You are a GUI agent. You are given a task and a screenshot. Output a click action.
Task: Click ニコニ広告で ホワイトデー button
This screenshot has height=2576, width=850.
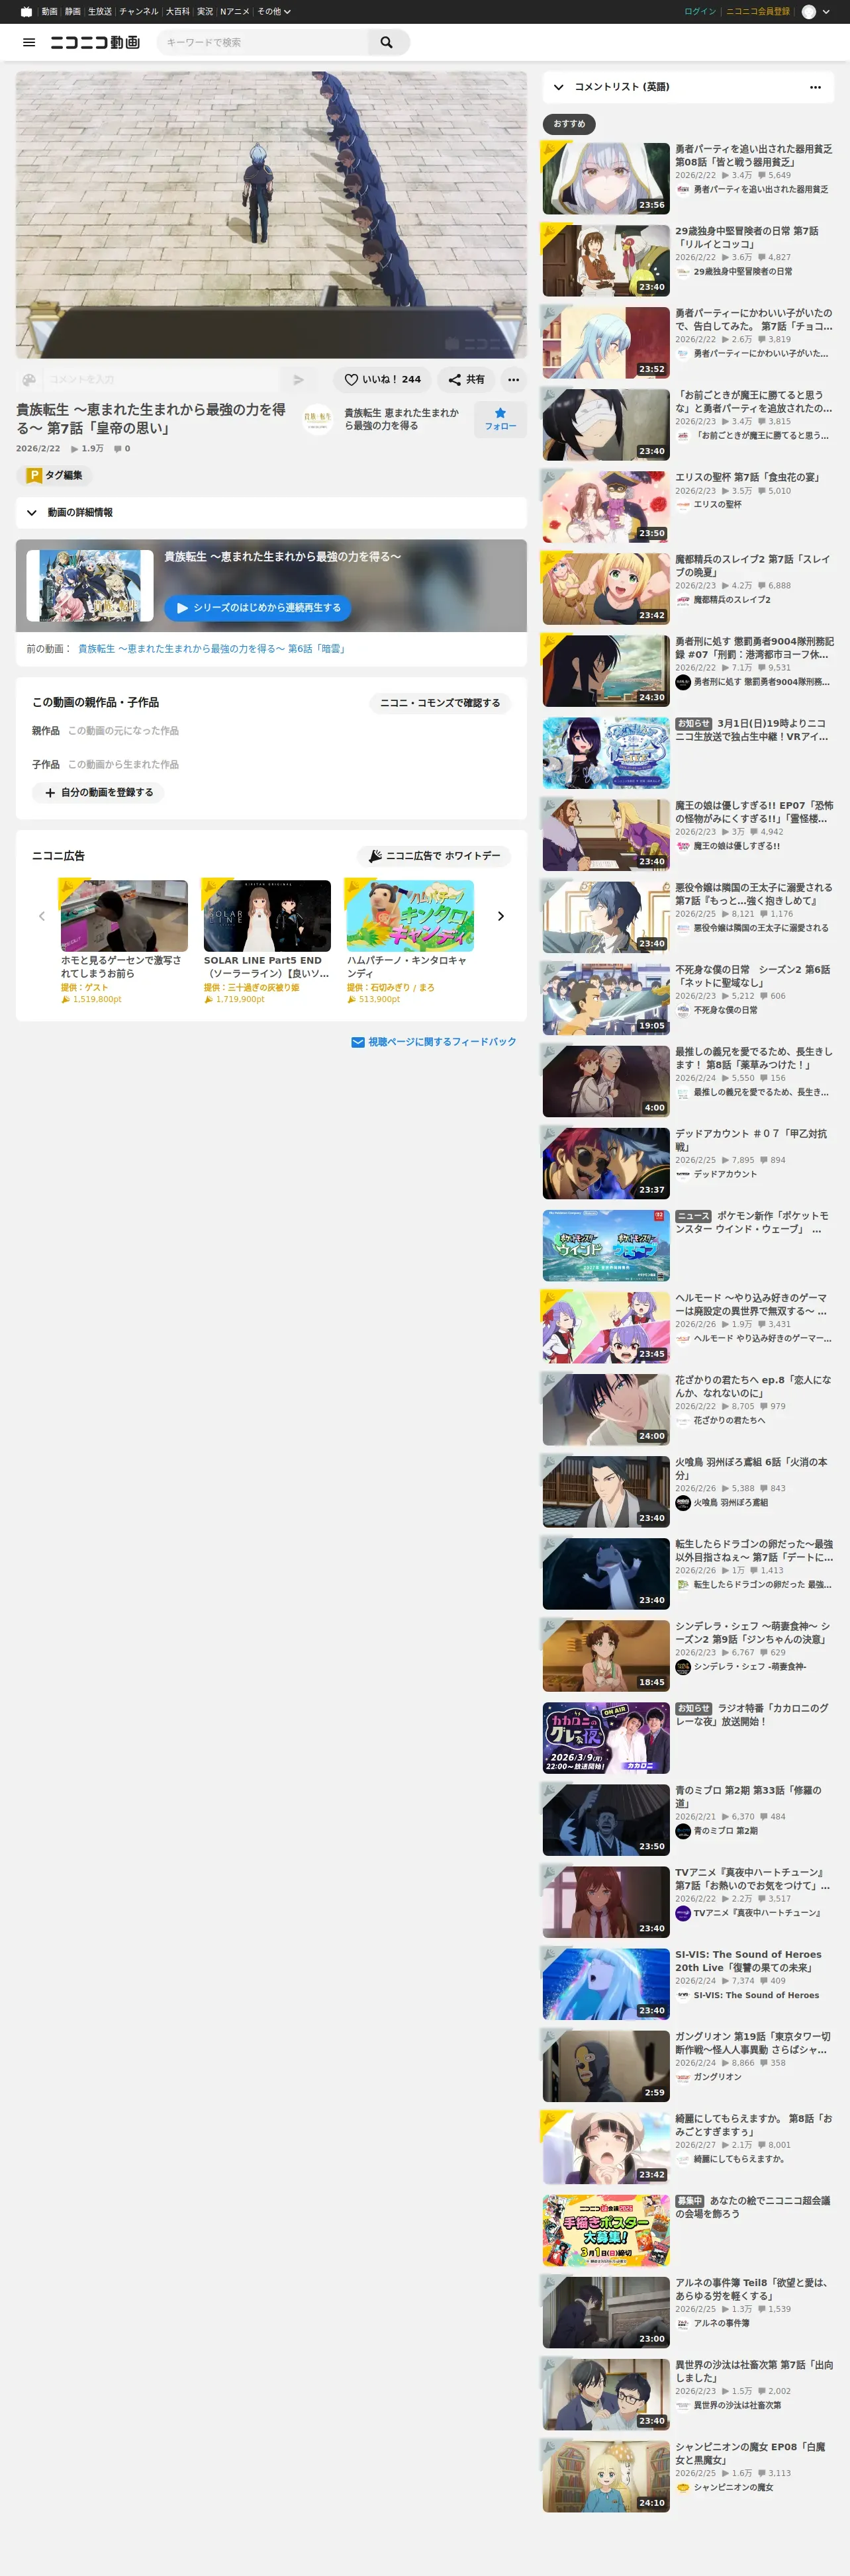coord(434,856)
